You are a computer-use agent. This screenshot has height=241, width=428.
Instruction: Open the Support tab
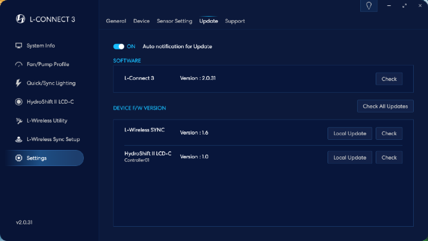[x=235, y=21]
